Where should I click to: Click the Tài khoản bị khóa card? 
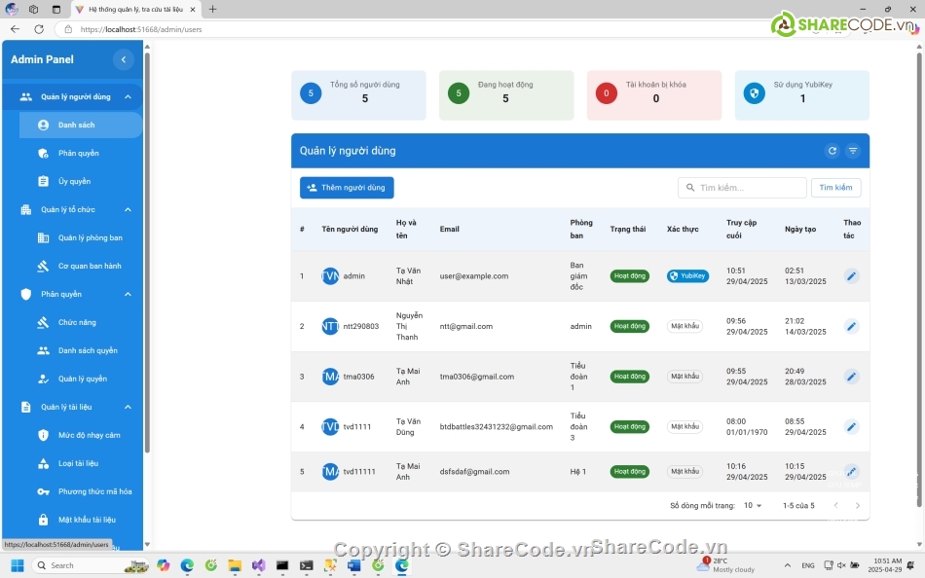[x=654, y=95]
